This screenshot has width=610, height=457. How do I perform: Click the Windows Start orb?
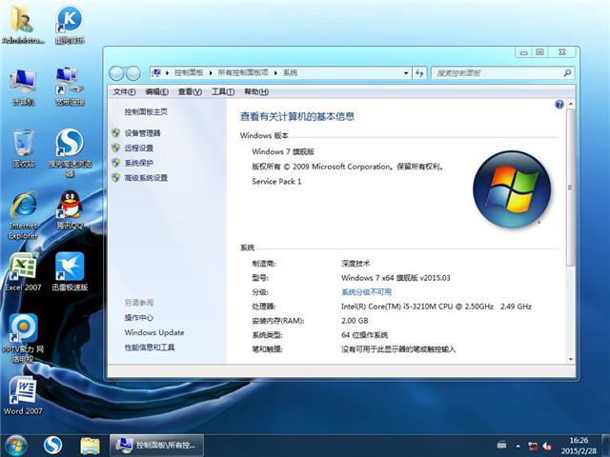[x=16, y=446]
